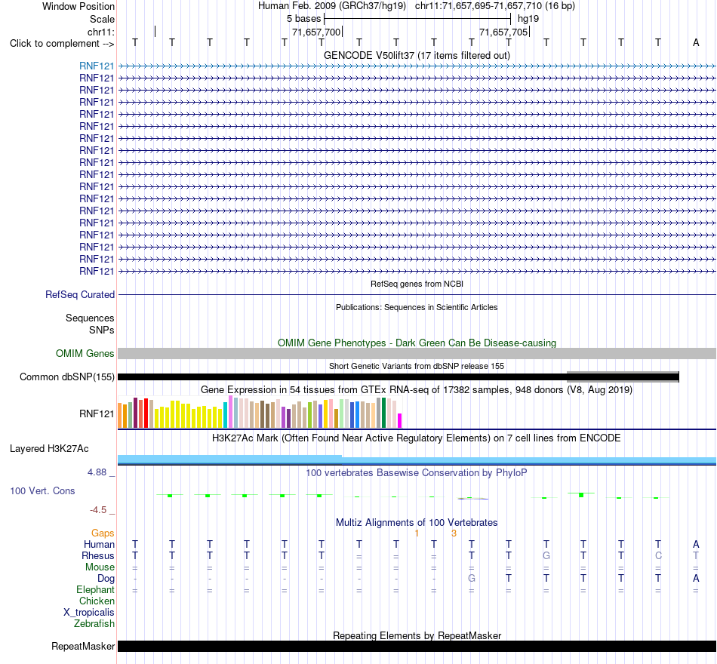Click the 'Zebrafish' alignment row label
717x664 pixels.
click(x=94, y=624)
